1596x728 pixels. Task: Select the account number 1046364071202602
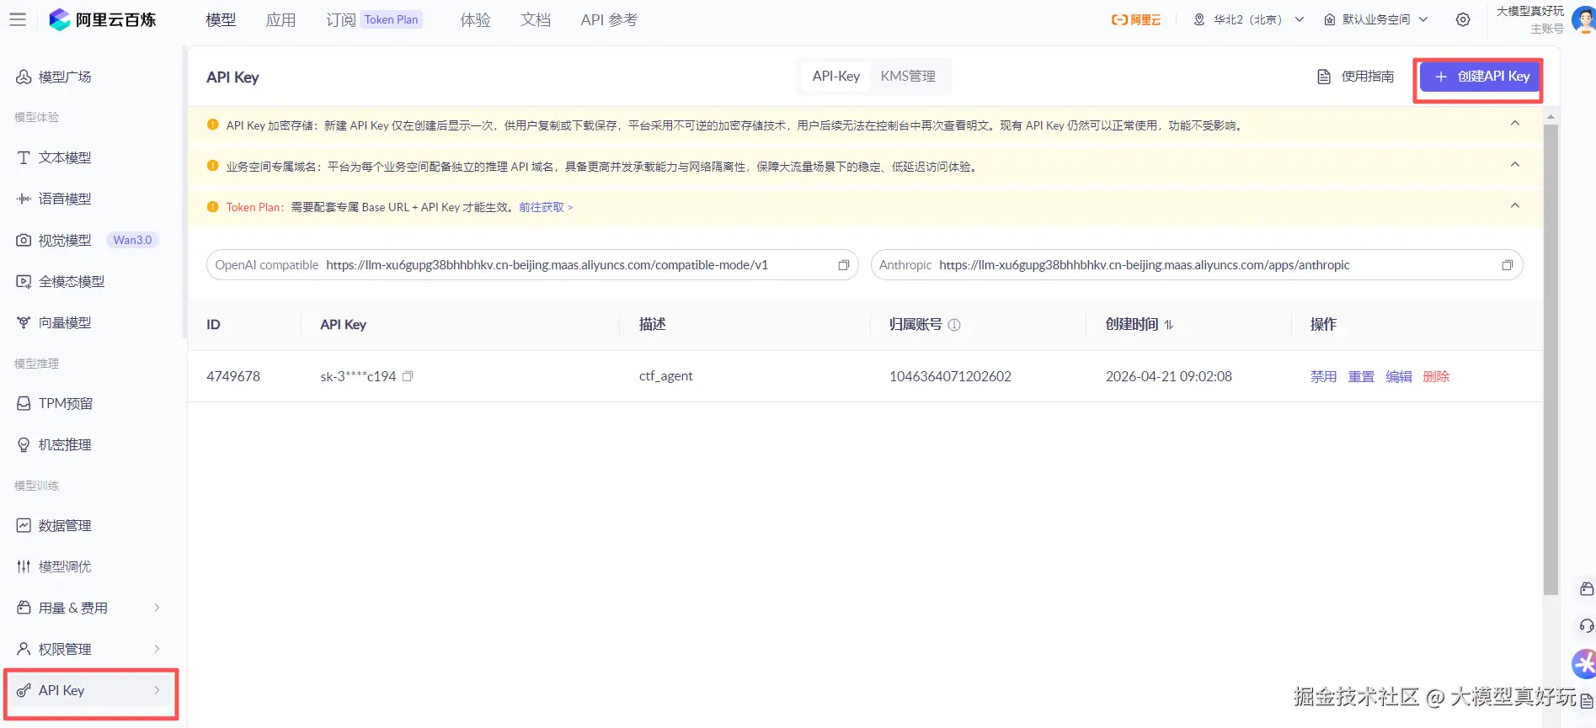click(x=950, y=376)
